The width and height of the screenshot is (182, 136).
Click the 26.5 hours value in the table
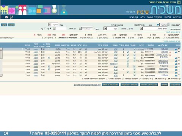(80, 52)
